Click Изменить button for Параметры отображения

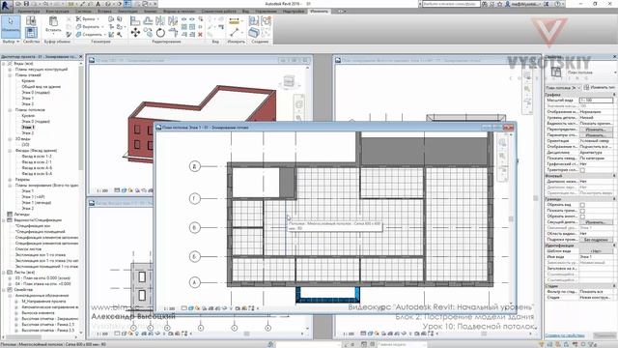[x=595, y=135]
